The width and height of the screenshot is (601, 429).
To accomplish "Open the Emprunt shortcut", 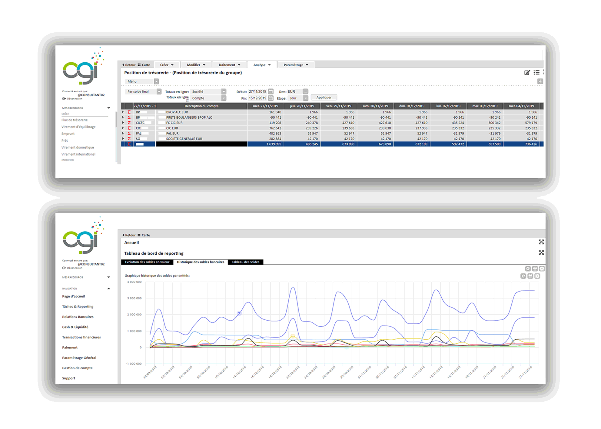I will tap(68, 134).
